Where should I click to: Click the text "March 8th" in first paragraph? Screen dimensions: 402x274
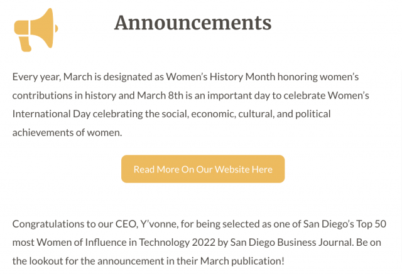[160, 95]
